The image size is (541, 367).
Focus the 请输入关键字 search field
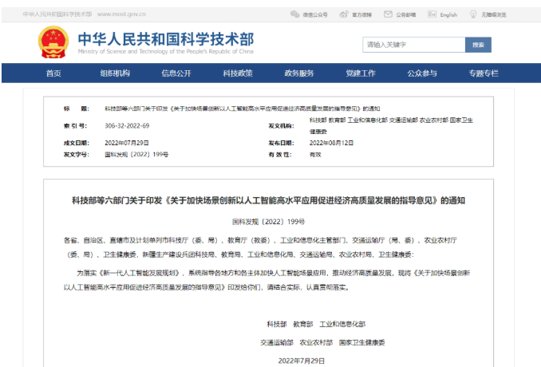[x=413, y=45]
